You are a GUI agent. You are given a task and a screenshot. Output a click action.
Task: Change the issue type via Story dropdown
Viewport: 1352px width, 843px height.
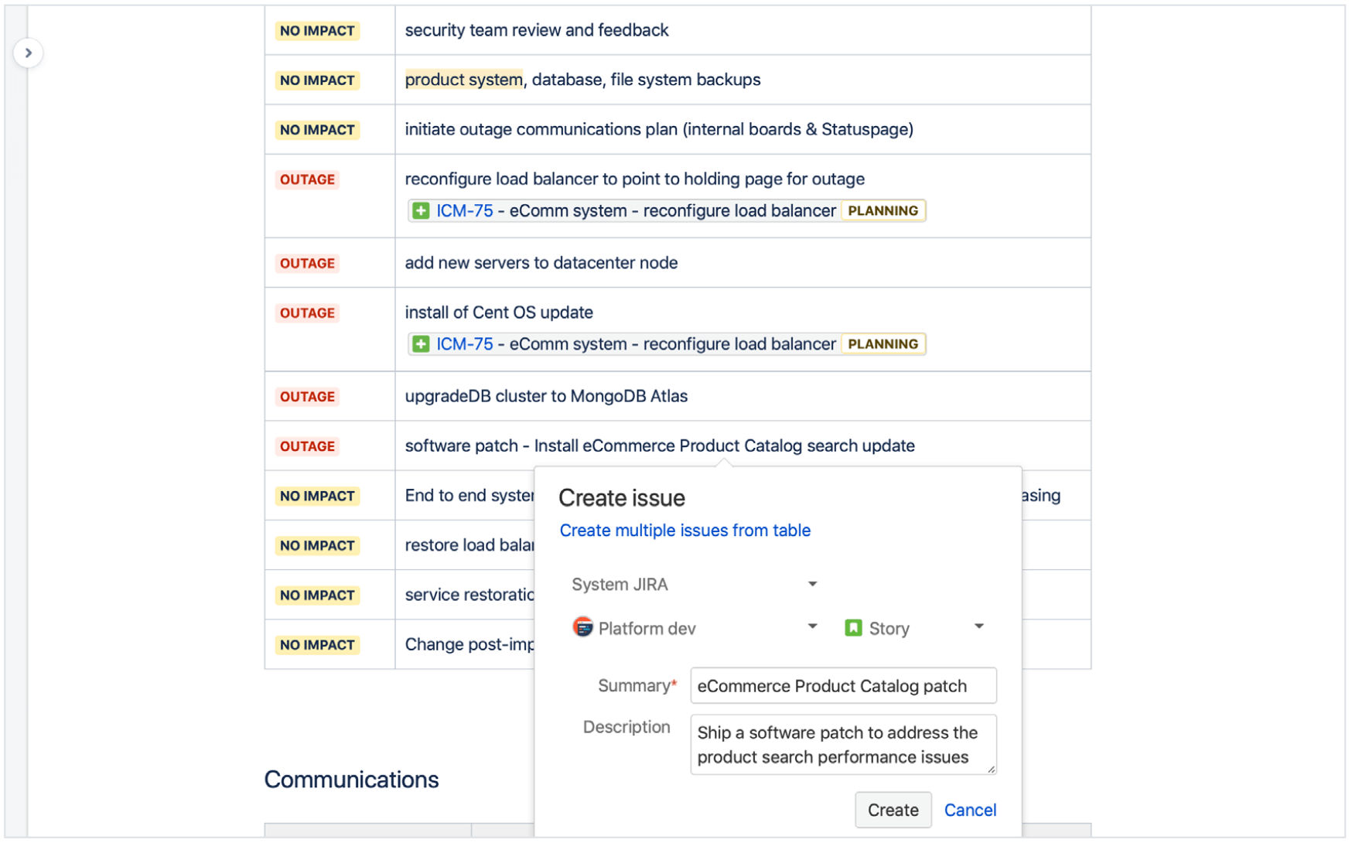[979, 626]
